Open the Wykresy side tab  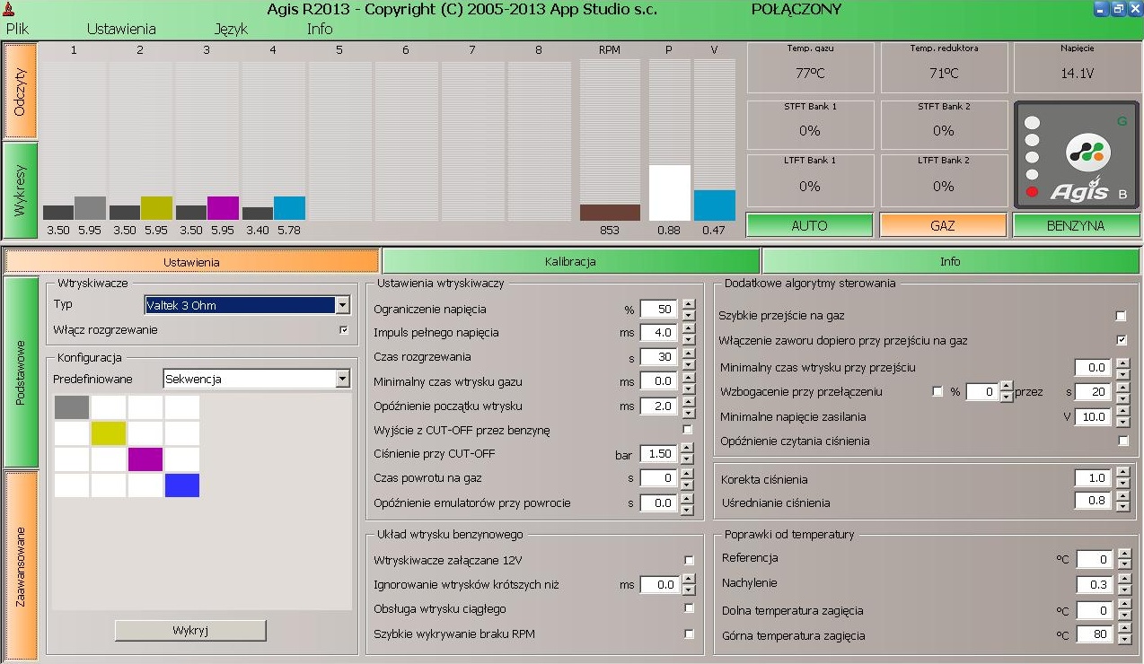pyautogui.click(x=21, y=190)
